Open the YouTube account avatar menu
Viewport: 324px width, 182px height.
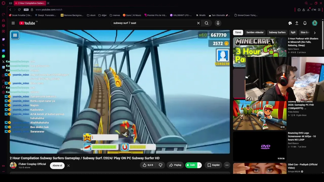pos(315,23)
